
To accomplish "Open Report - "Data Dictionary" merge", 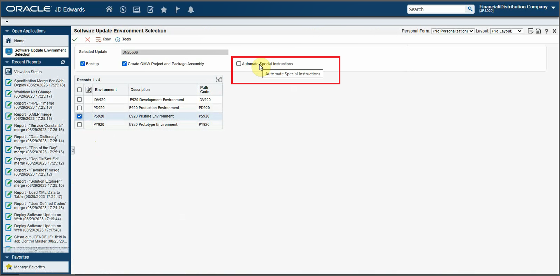I will [x=36, y=139].
